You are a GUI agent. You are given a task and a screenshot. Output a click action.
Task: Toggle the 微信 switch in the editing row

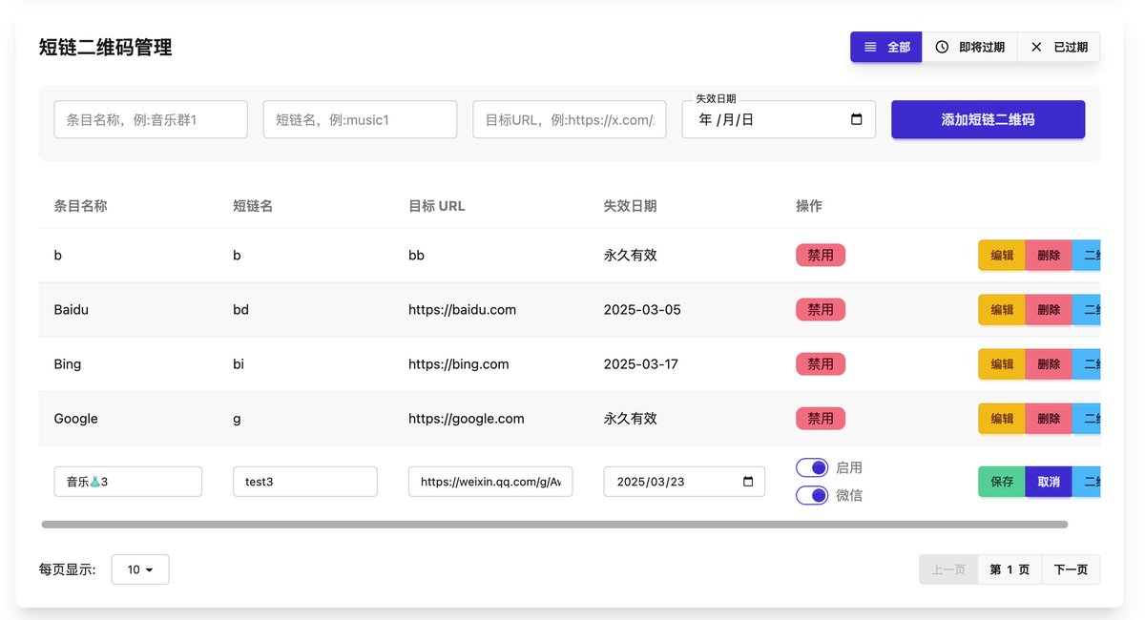[812, 495]
